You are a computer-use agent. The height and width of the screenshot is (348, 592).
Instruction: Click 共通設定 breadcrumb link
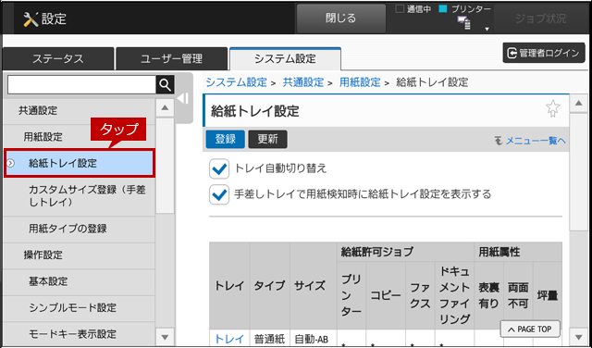click(x=303, y=82)
